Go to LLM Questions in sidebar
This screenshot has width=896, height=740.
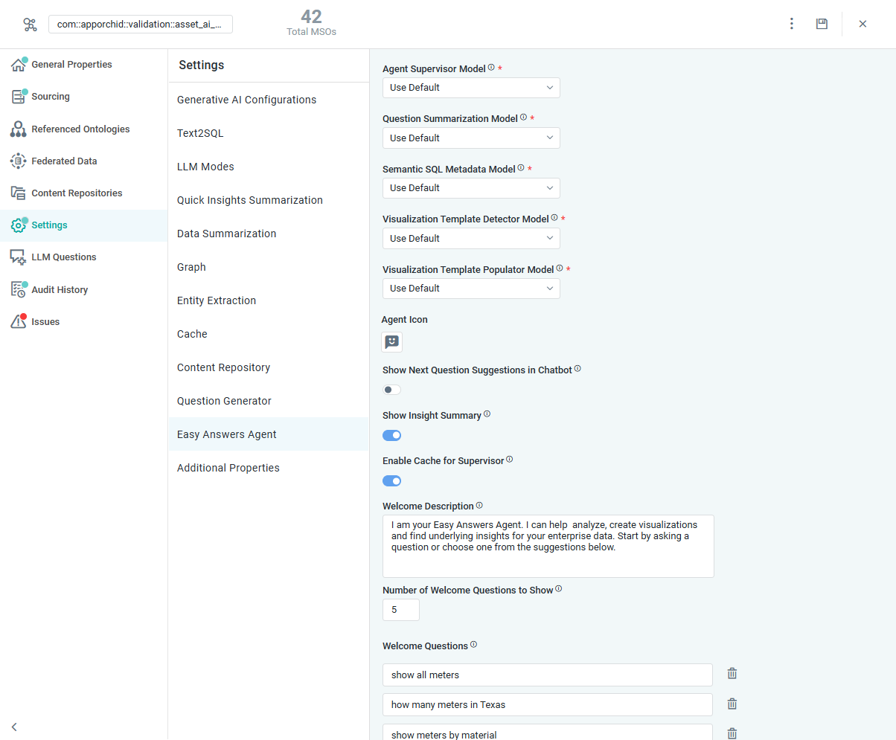tap(64, 257)
